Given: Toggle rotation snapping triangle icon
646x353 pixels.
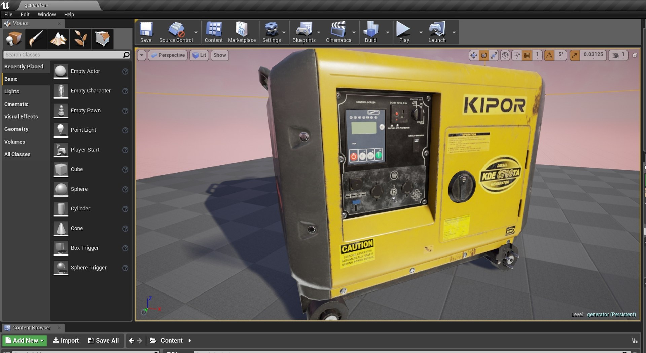Looking at the screenshot, I should tap(549, 55).
